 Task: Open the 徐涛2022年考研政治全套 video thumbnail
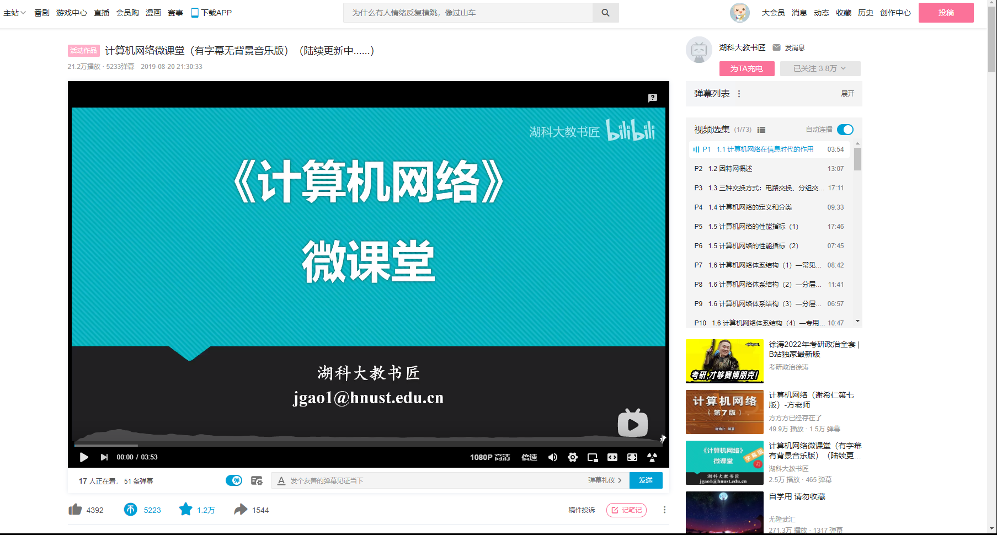point(724,361)
